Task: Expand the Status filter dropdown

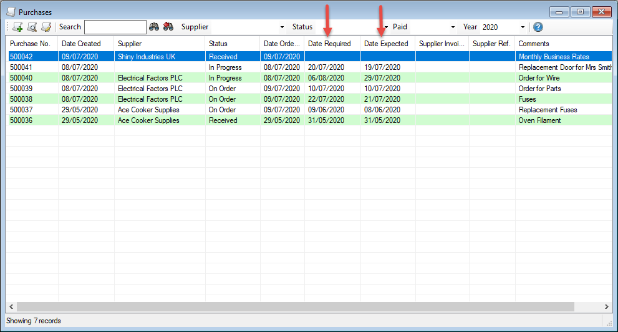Action: pyautogui.click(x=386, y=27)
